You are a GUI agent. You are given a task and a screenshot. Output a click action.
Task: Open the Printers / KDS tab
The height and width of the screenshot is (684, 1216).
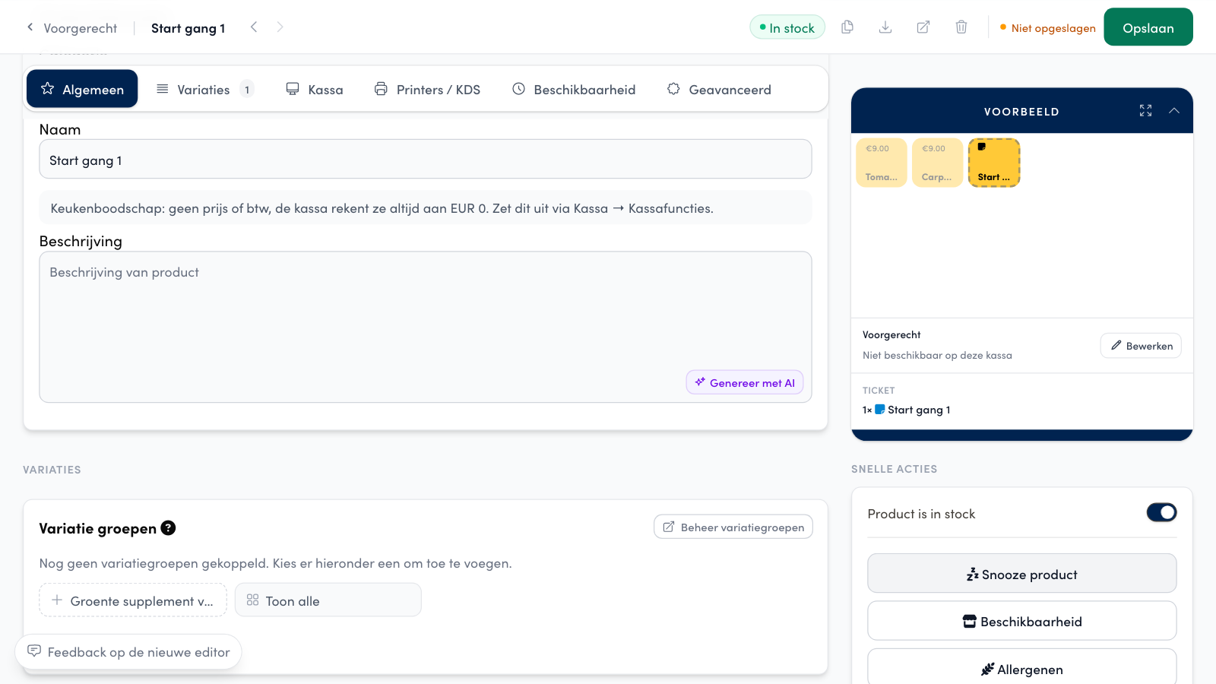(427, 90)
